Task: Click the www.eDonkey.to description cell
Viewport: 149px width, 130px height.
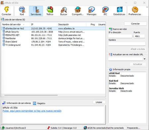Action: pos(67,29)
